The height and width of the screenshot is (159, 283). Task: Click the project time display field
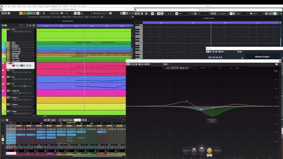(x=54, y=13)
